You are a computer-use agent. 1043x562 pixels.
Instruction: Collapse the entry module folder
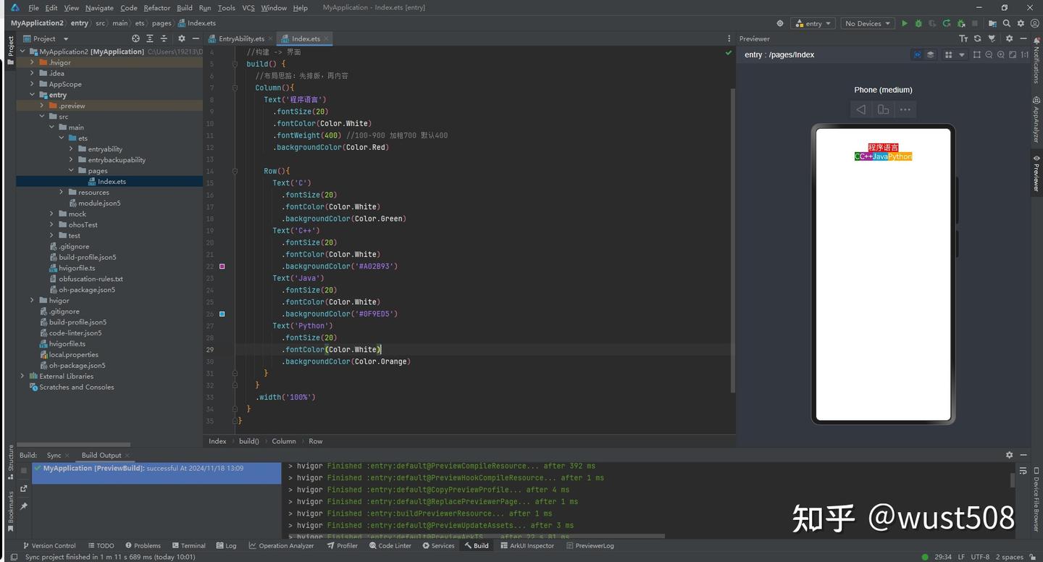32,95
